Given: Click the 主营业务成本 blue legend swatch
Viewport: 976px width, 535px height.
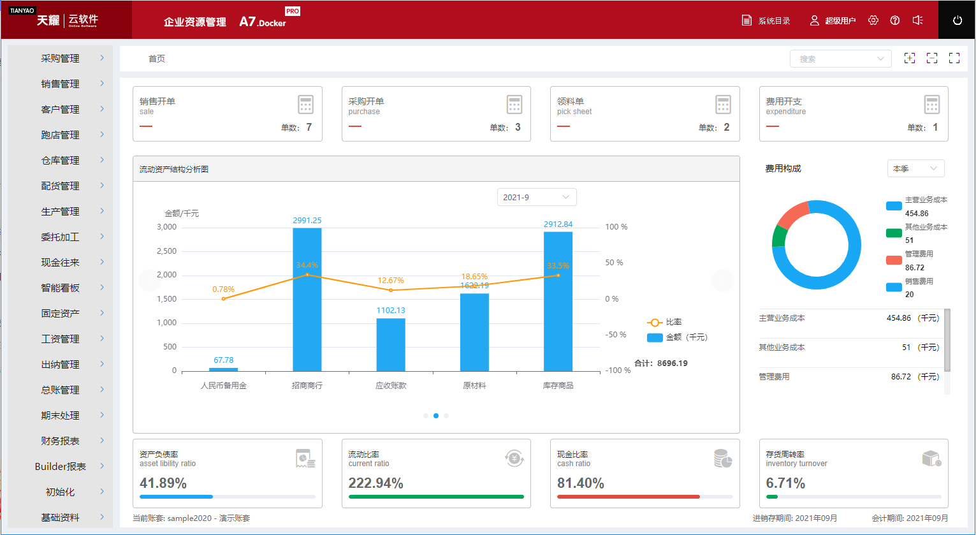Looking at the screenshot, I should click(894, 206).
